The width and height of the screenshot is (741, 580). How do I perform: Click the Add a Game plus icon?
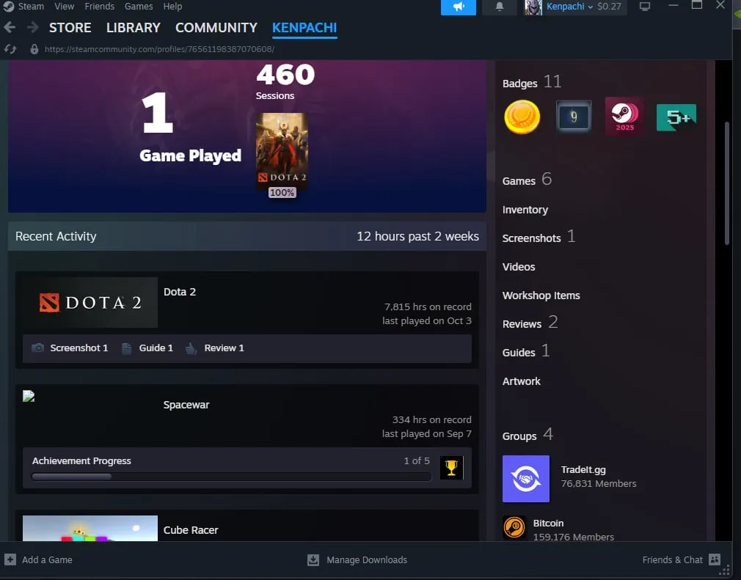[10, 559]
